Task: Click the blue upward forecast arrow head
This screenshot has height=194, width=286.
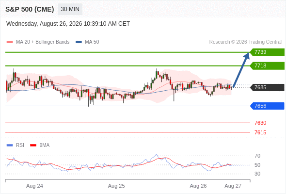Action: coord(247,55)
